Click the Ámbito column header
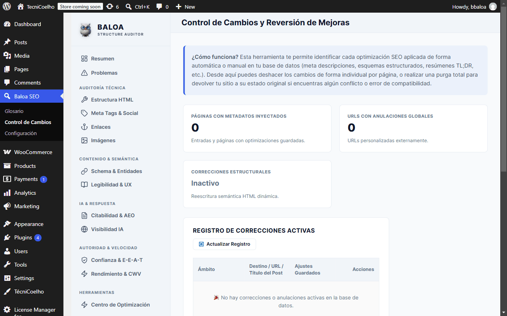 click(206, 269)
